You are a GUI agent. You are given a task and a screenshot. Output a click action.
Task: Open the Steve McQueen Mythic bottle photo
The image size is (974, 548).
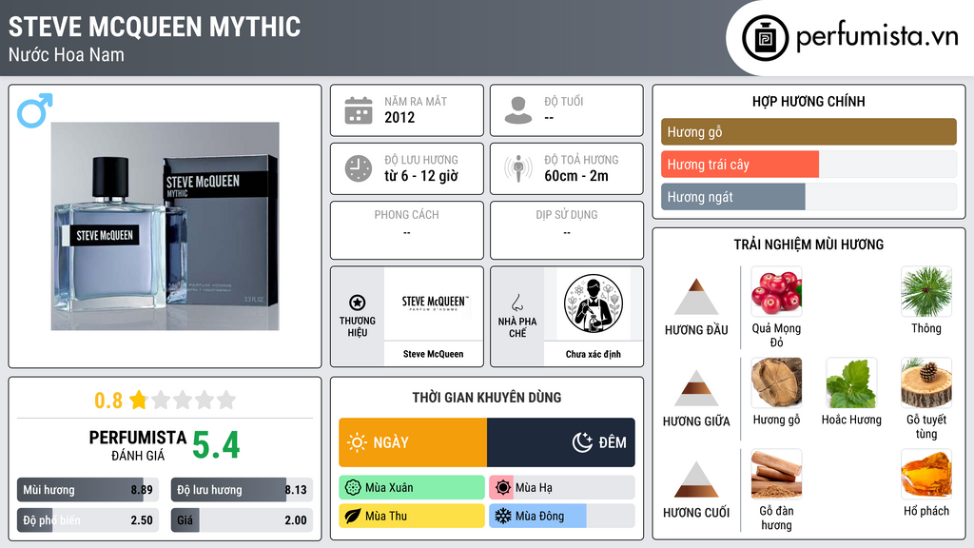click(165, 226)
